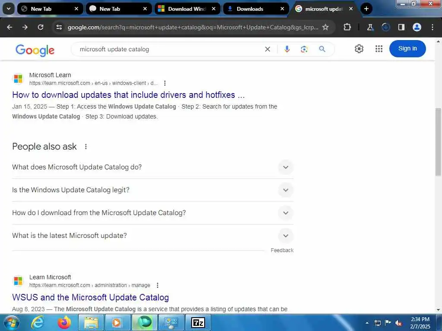
Task: Open Windows Media Player from taskbar
Action: 117,322
